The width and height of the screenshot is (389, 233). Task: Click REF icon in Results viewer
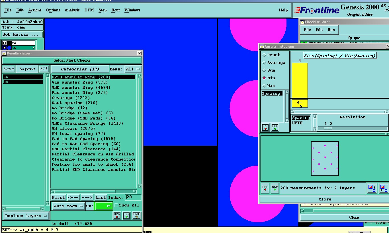(126, 216)
